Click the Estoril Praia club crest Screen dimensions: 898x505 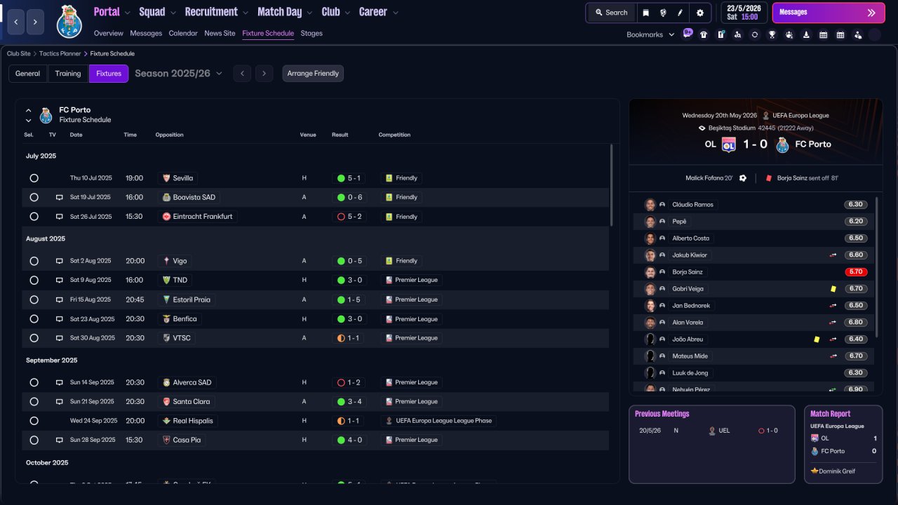click(x=166, y=299)
